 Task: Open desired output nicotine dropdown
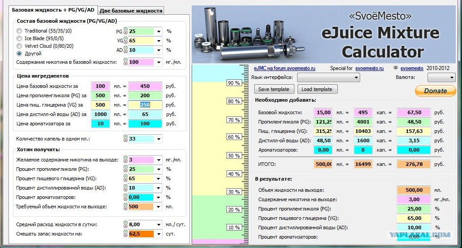pos(159,160)
